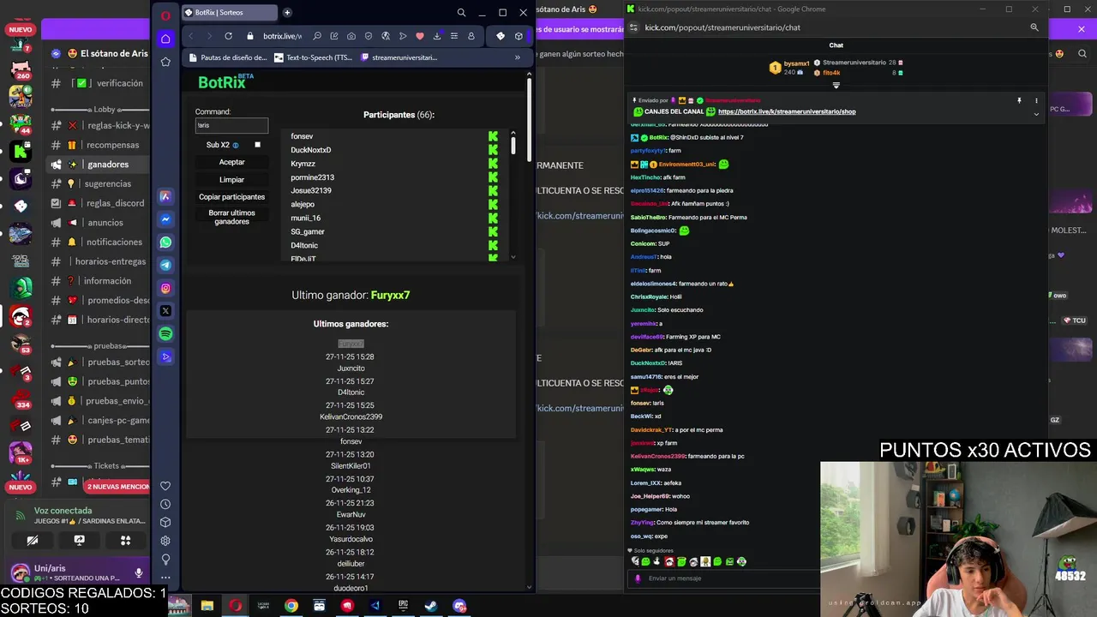
Task: Open Instagram in Opera sidebar
Action: pyautogui.click(x=165, y=288)
